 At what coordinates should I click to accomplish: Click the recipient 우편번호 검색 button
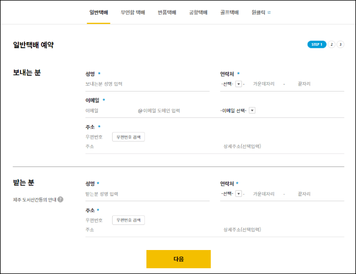point(128,220)
